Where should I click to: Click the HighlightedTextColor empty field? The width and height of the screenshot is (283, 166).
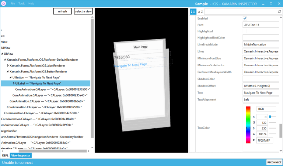click(261, 38)
